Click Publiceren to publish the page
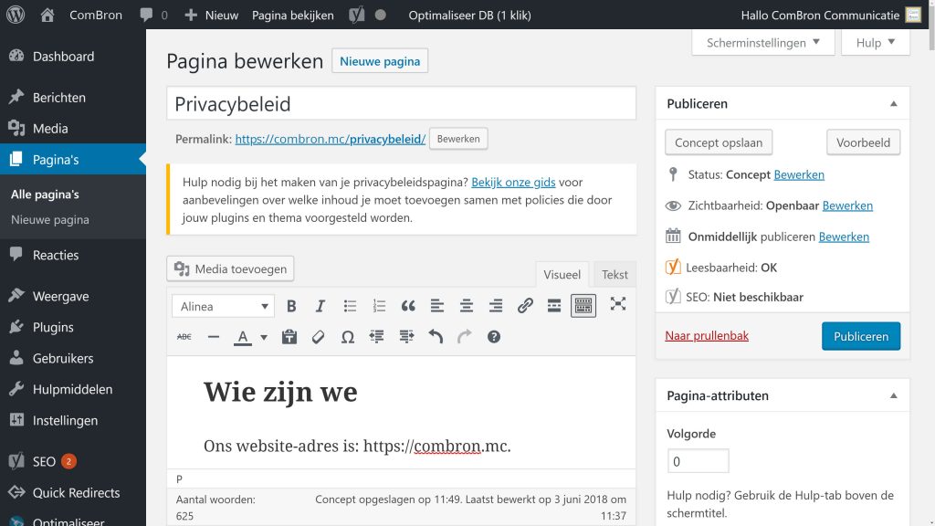 pos(861,336)
